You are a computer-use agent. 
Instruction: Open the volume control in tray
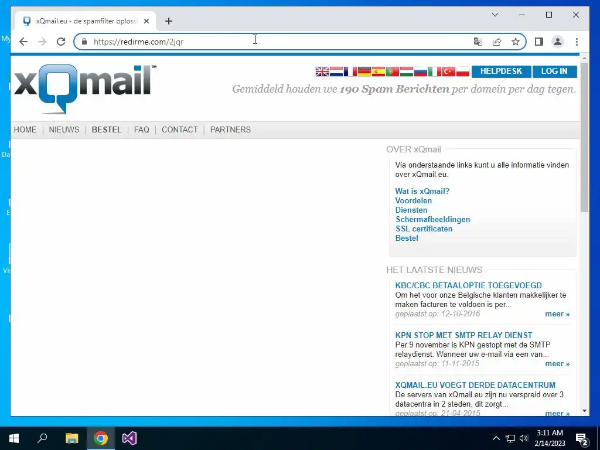(x=524, y=438)
